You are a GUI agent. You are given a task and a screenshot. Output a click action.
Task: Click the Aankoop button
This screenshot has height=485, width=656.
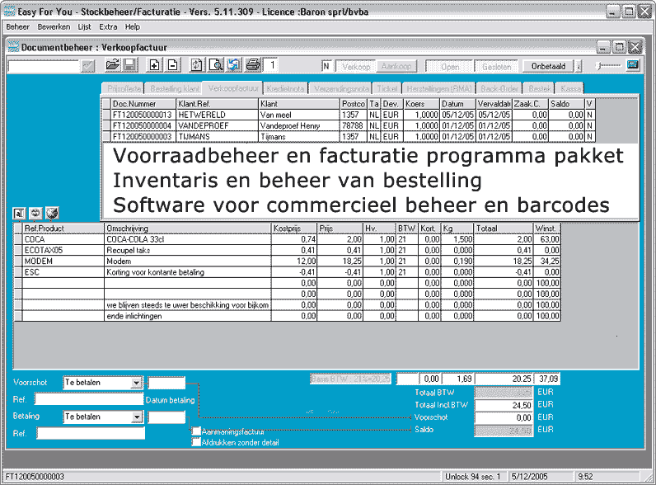click(x=396, y=67)
